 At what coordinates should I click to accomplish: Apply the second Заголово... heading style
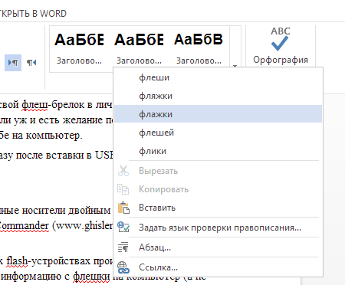click(139, 48)
